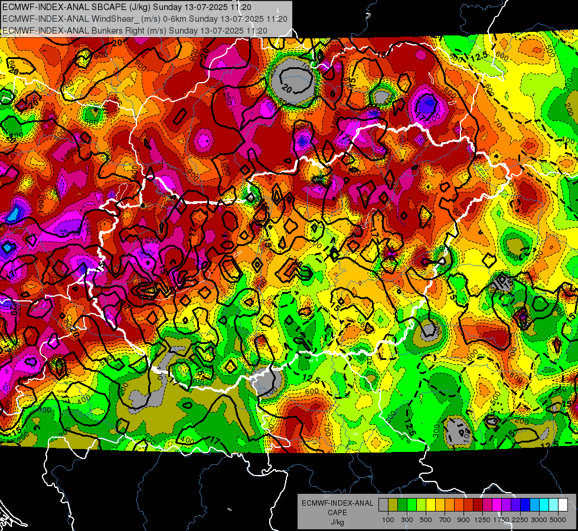The width and height of the screenshot is (578, 531).
Task: Click the crimson pink swatch after 1250 tick
Action: (x=487, y=505)
